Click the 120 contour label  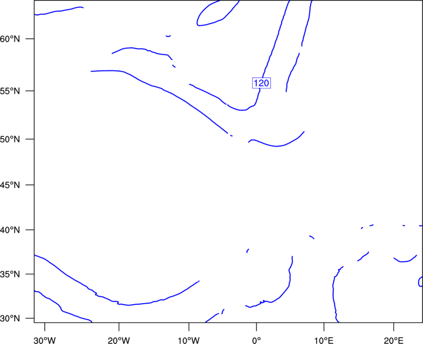click(x=261, y=83)
